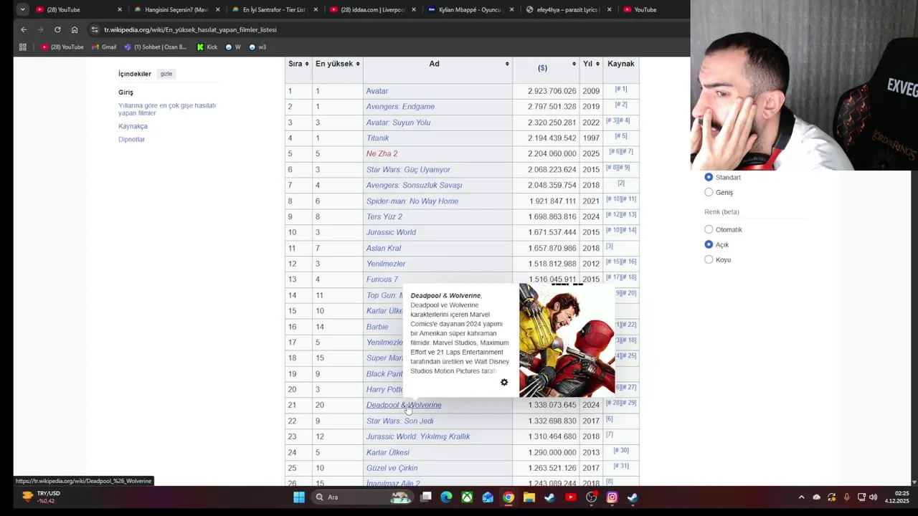
Task: Open Star Wars: Son Jedi link
Action: 399,421
